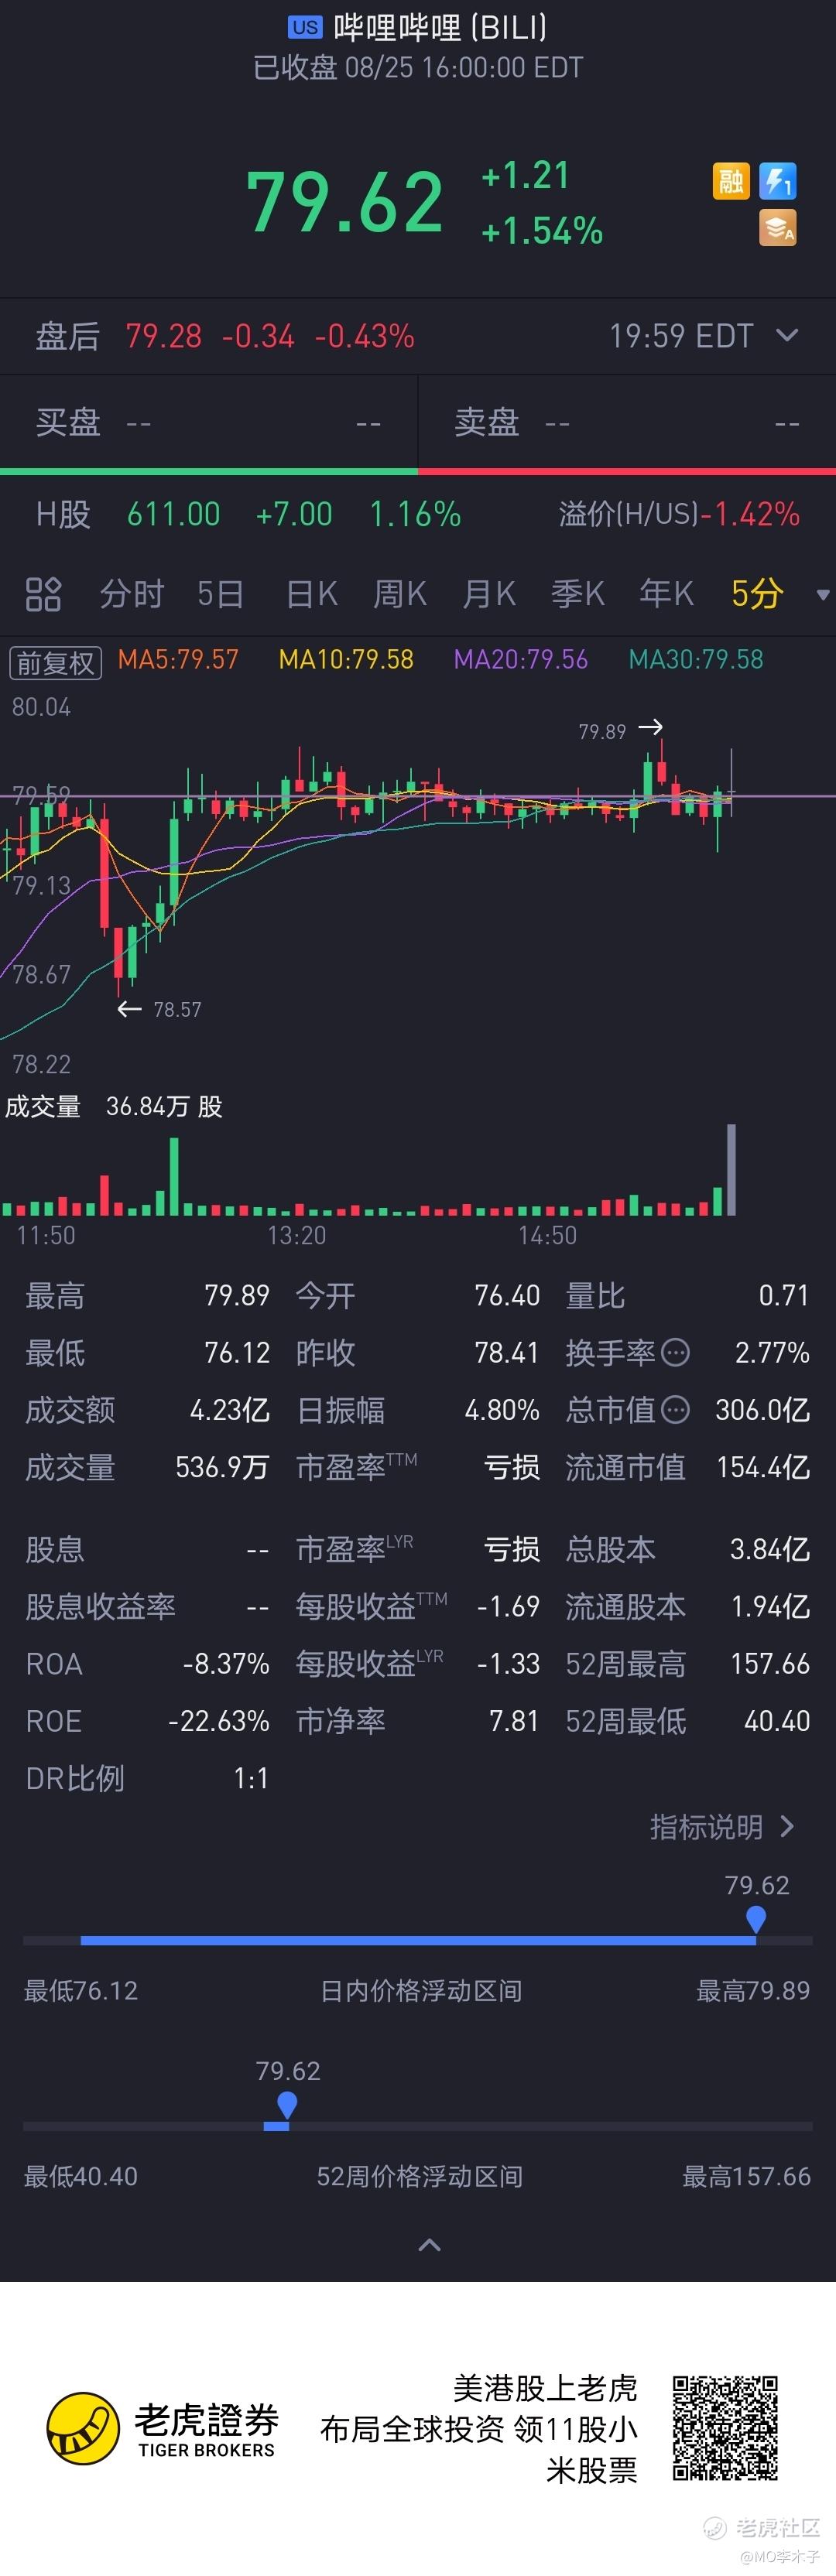836x2576 pixels.
Task: Collapse the details panel with up chevron
Action: click(429, 2245)
